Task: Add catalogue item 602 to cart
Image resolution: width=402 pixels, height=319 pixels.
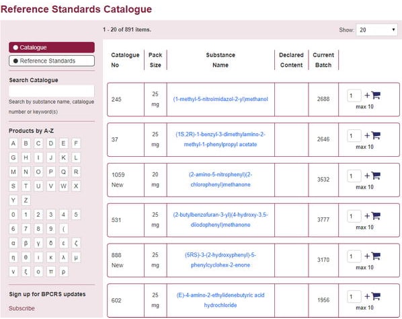Action: 372,296
